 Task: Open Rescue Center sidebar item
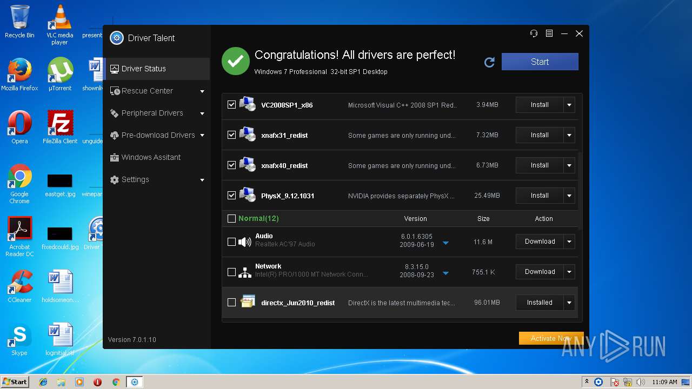(x=156, y=91)
